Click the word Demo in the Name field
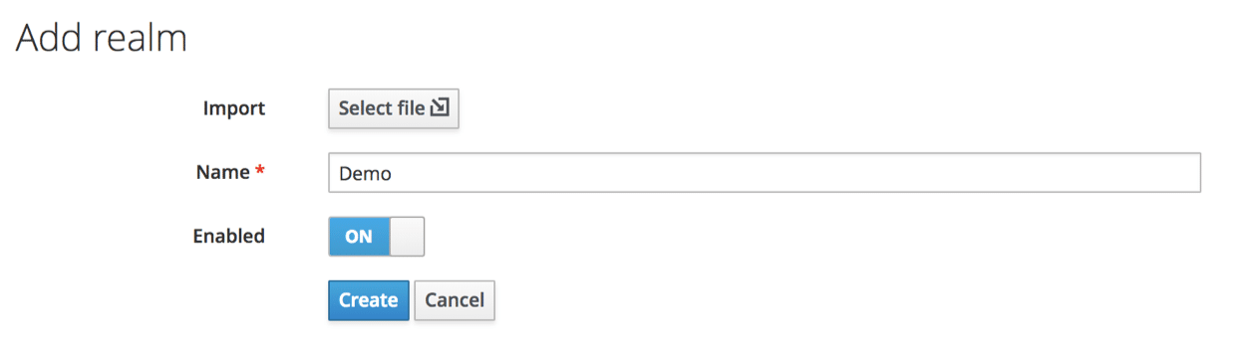 (x=365, y=173)
